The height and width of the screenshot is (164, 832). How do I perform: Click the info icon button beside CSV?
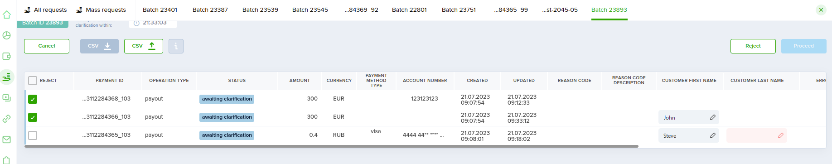176,46
